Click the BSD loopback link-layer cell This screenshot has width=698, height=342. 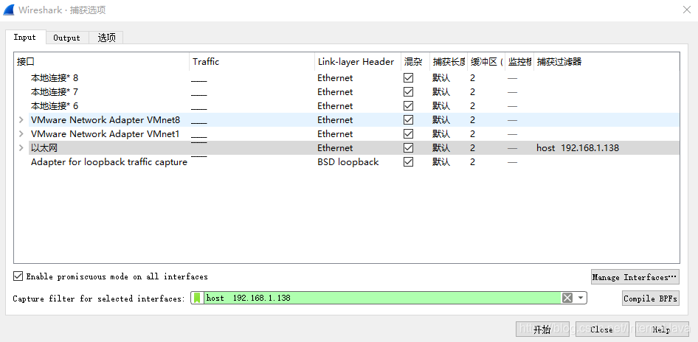point(348,162)
